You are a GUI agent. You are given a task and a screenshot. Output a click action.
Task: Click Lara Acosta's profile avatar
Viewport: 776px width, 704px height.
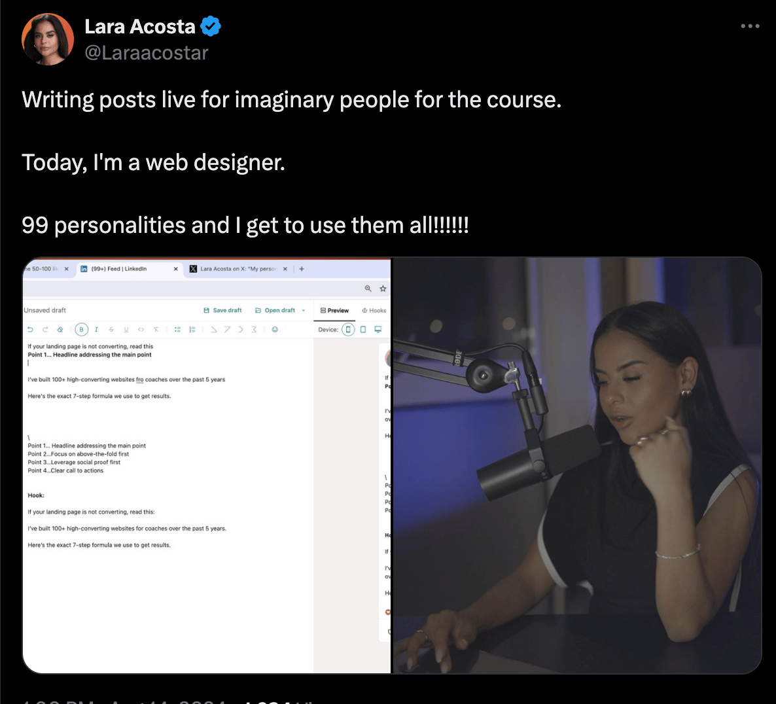coord(48,39)
